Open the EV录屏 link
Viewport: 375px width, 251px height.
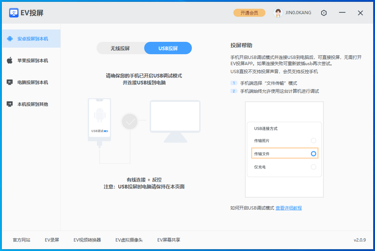click(52, 240)
